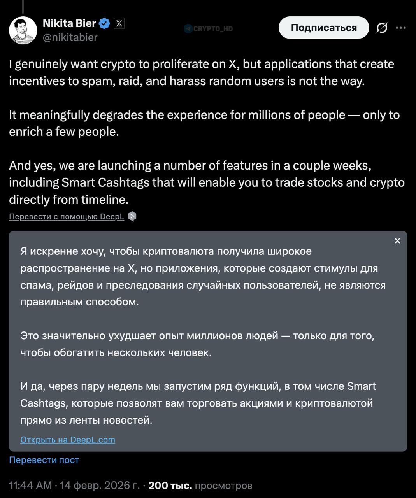
Task: Click the 'Перевести пост' link
Action: (x=44, y=460)
